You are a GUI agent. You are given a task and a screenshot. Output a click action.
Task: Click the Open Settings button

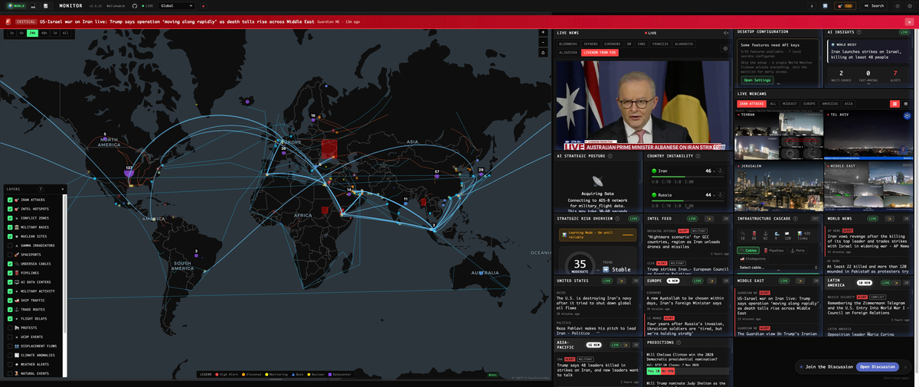(757, 80)
